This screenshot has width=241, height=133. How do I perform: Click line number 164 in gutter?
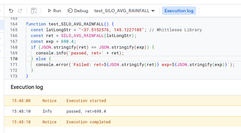(x=14, y=24)
